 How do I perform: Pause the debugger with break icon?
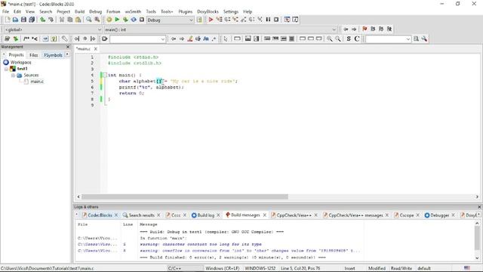tap(268, 20)
